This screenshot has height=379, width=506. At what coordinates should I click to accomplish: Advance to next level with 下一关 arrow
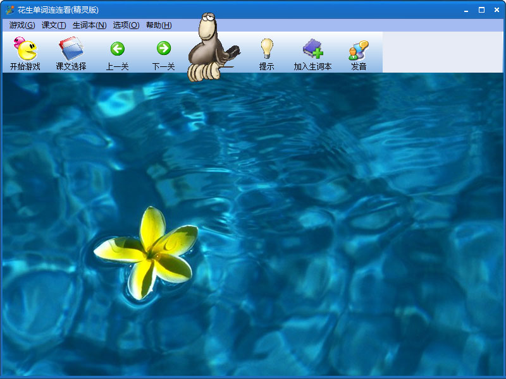click(x=164, y=49)
